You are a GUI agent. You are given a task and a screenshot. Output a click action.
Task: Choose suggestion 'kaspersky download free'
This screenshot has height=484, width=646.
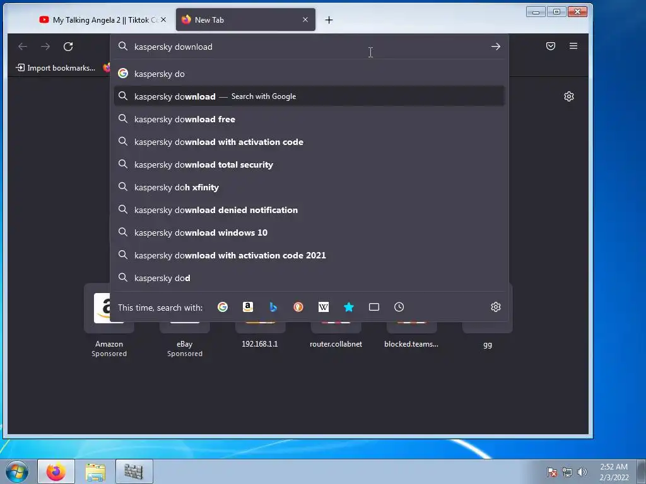[x=309, y=119]
